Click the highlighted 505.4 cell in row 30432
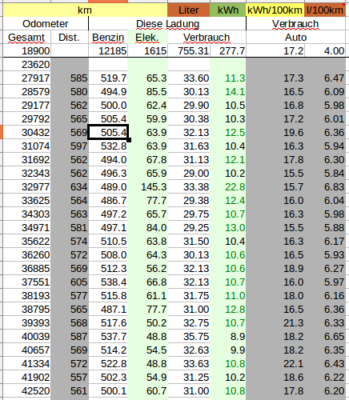The image size is (349, 400). pyautogui.click(x=108, y=132)
